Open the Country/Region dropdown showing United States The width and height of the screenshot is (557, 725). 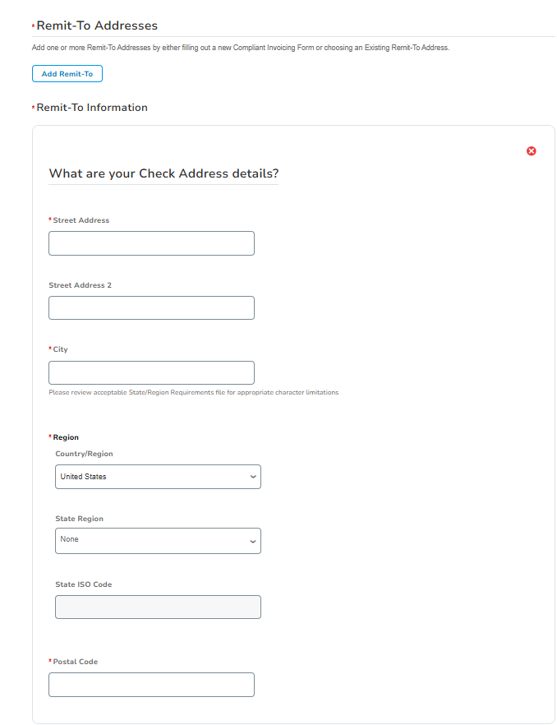click(158, 477)
